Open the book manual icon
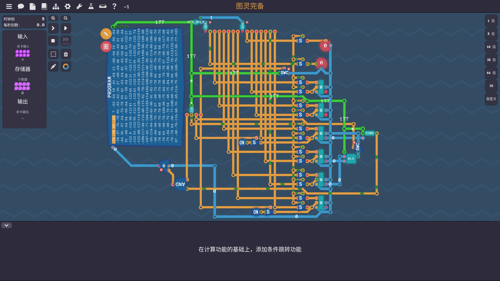500x281 pixels. (x=44, y=7)
